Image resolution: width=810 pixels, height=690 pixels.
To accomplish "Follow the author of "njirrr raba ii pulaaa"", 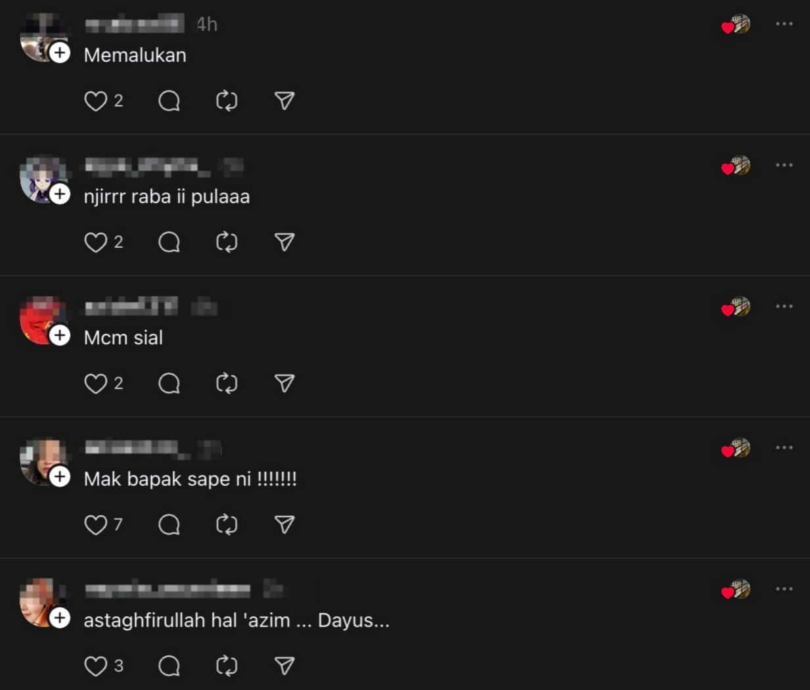I will 60,195.
